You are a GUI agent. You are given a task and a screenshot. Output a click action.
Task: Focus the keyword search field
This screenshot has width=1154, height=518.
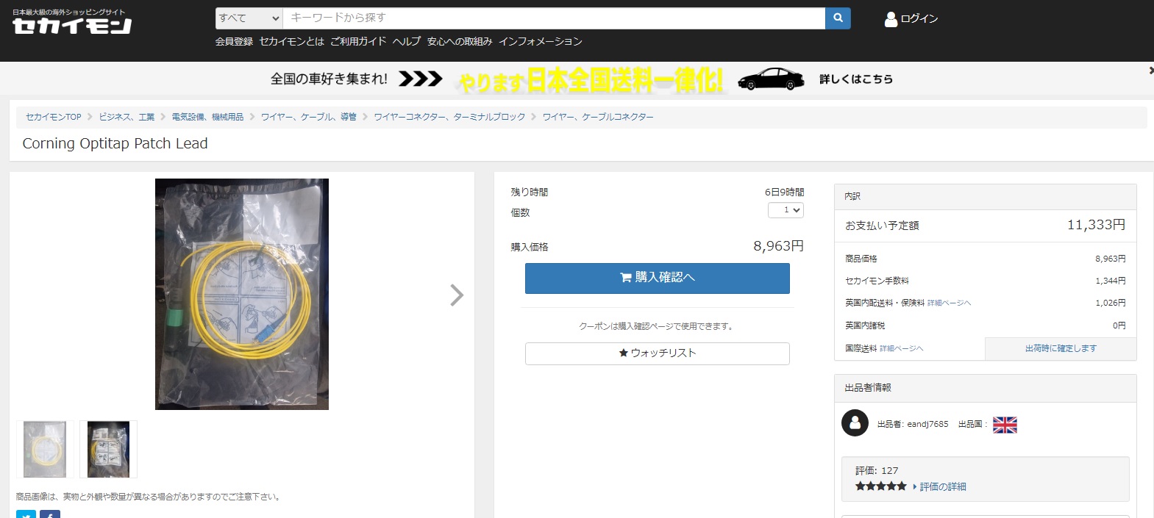click(x=554, y=18)
